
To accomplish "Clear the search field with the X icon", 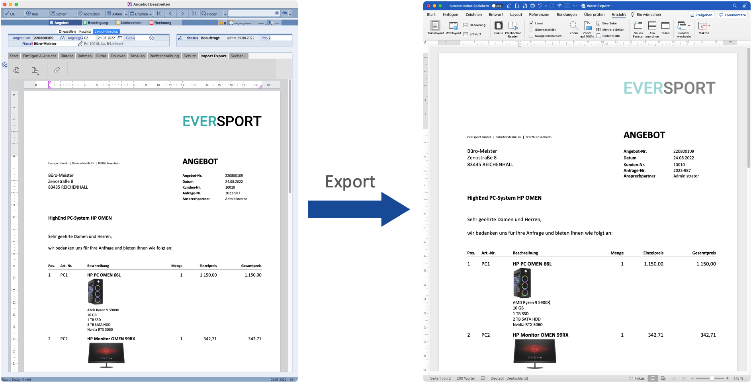I will click(x=277, y=13).
